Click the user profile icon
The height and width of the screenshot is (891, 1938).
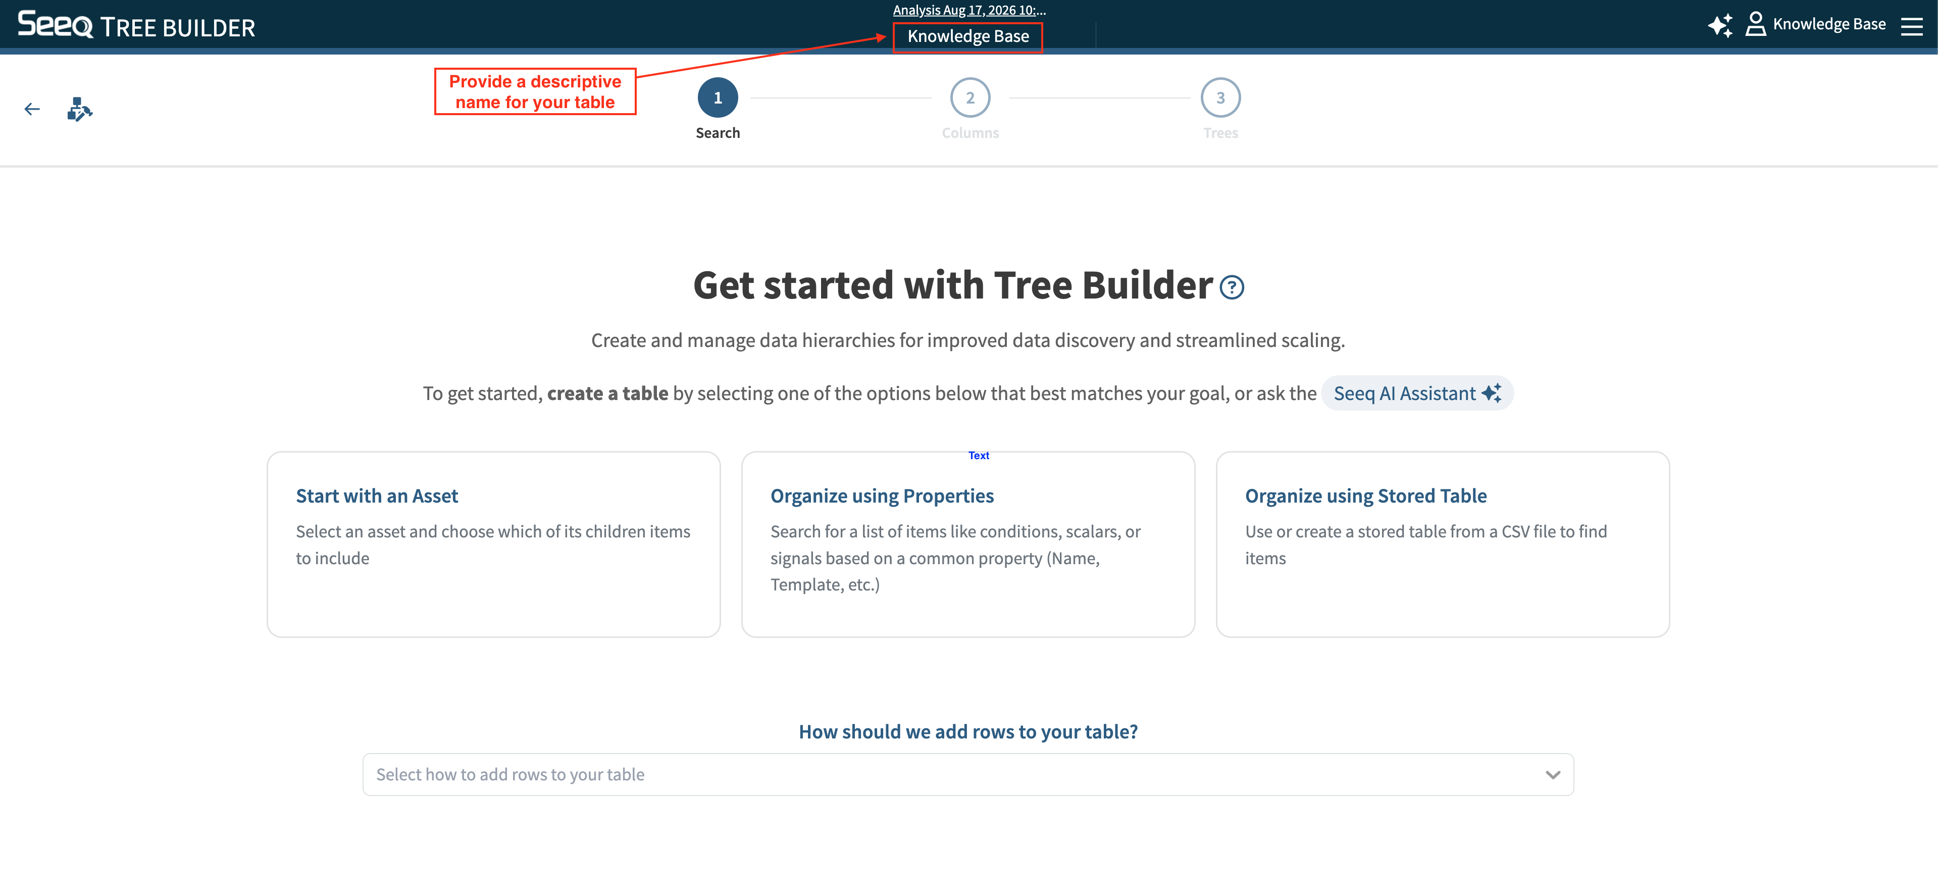pos(1755,24)
